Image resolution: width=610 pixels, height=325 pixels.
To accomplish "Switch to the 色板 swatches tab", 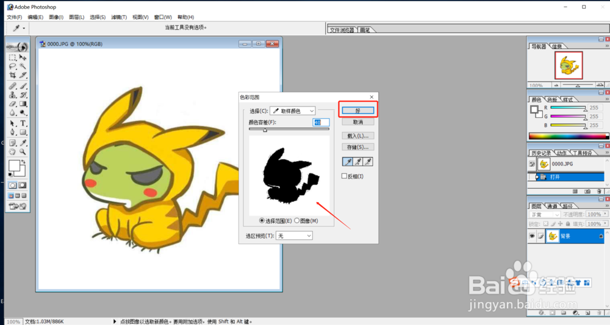I will (x=553, y=99).
